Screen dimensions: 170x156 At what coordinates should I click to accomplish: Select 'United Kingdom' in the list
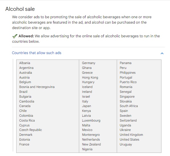click(131, 135)
